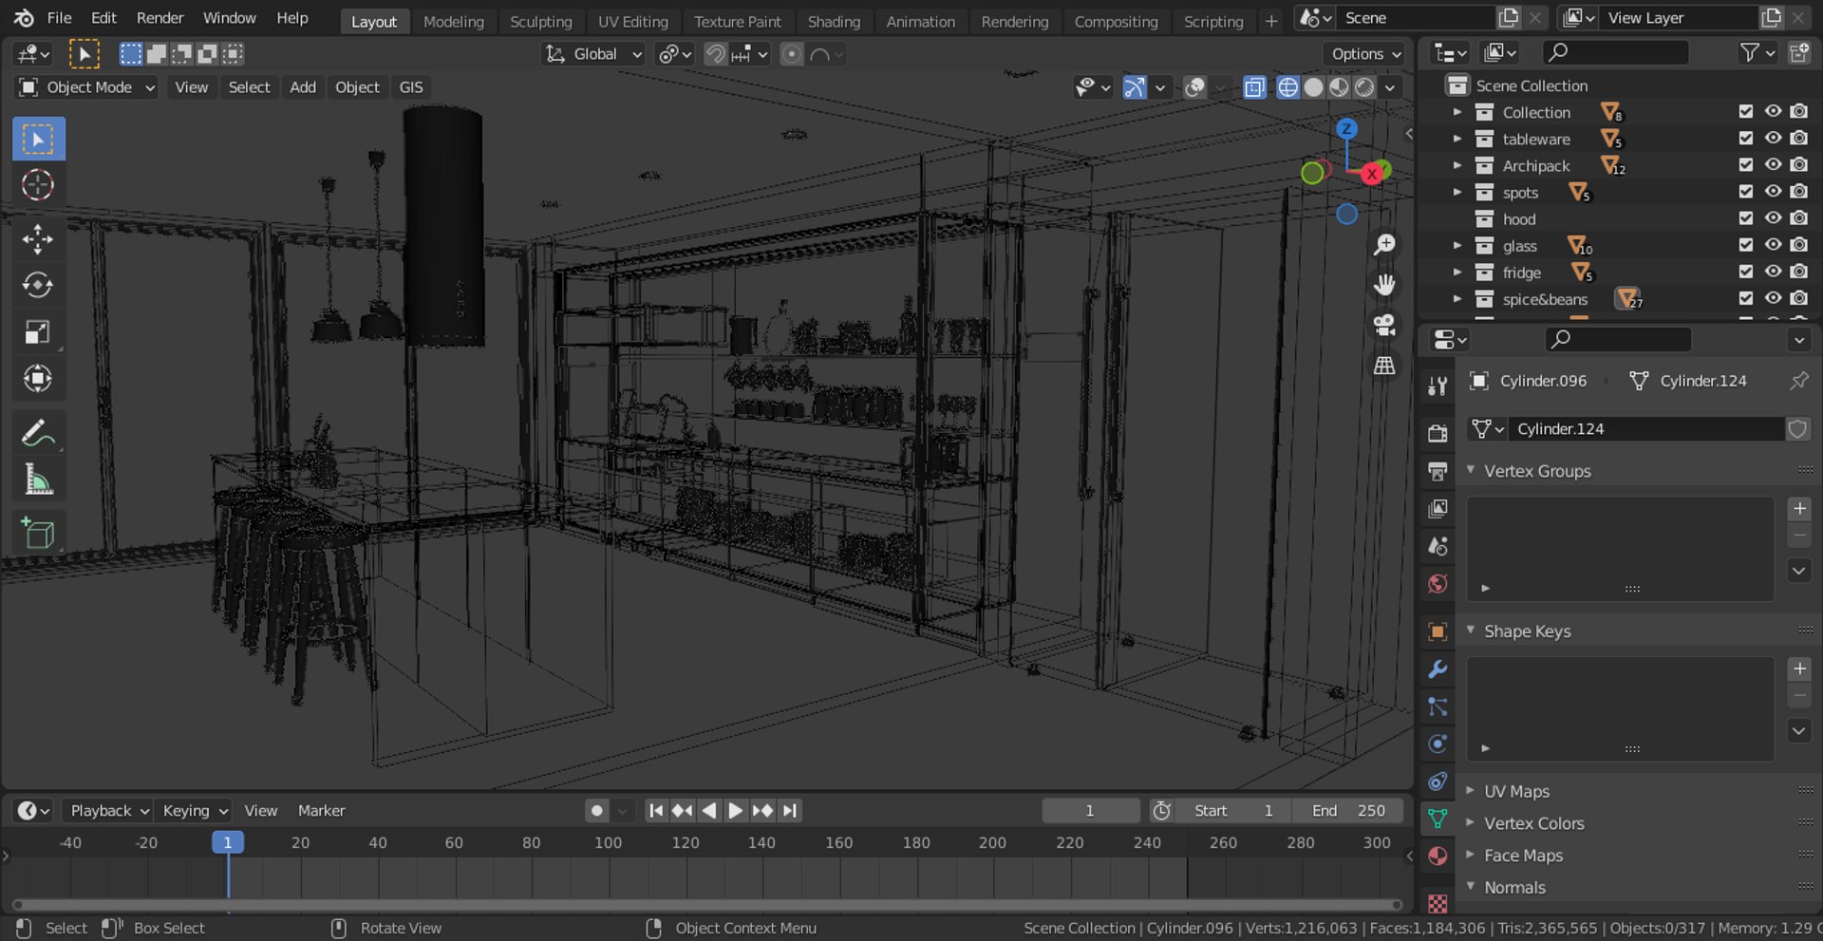Open the Render properties tab

1438,433
